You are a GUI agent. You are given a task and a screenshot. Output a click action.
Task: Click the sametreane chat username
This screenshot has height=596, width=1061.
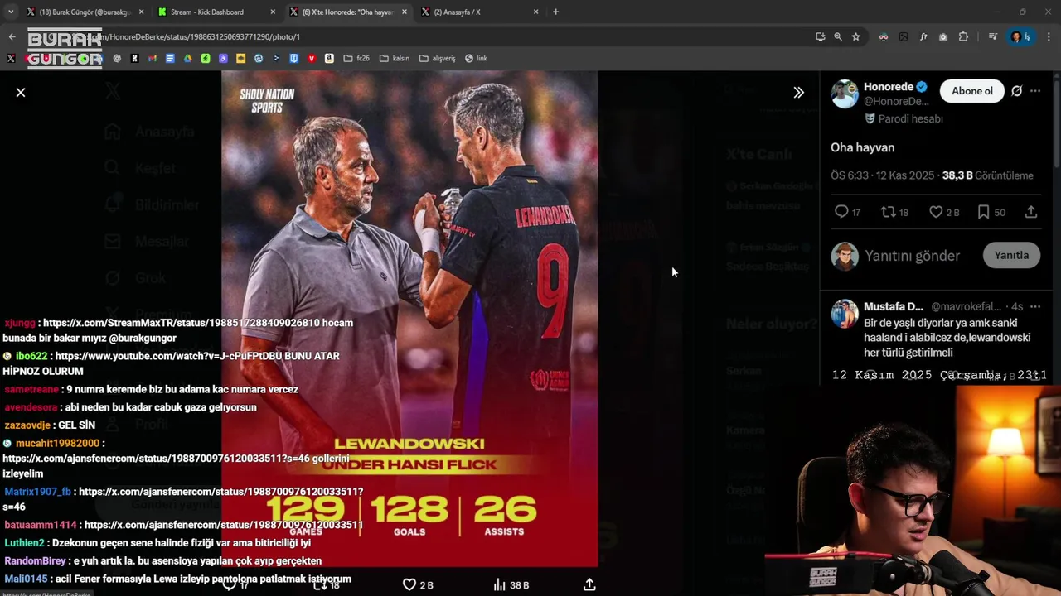click(x=31, y=389)
